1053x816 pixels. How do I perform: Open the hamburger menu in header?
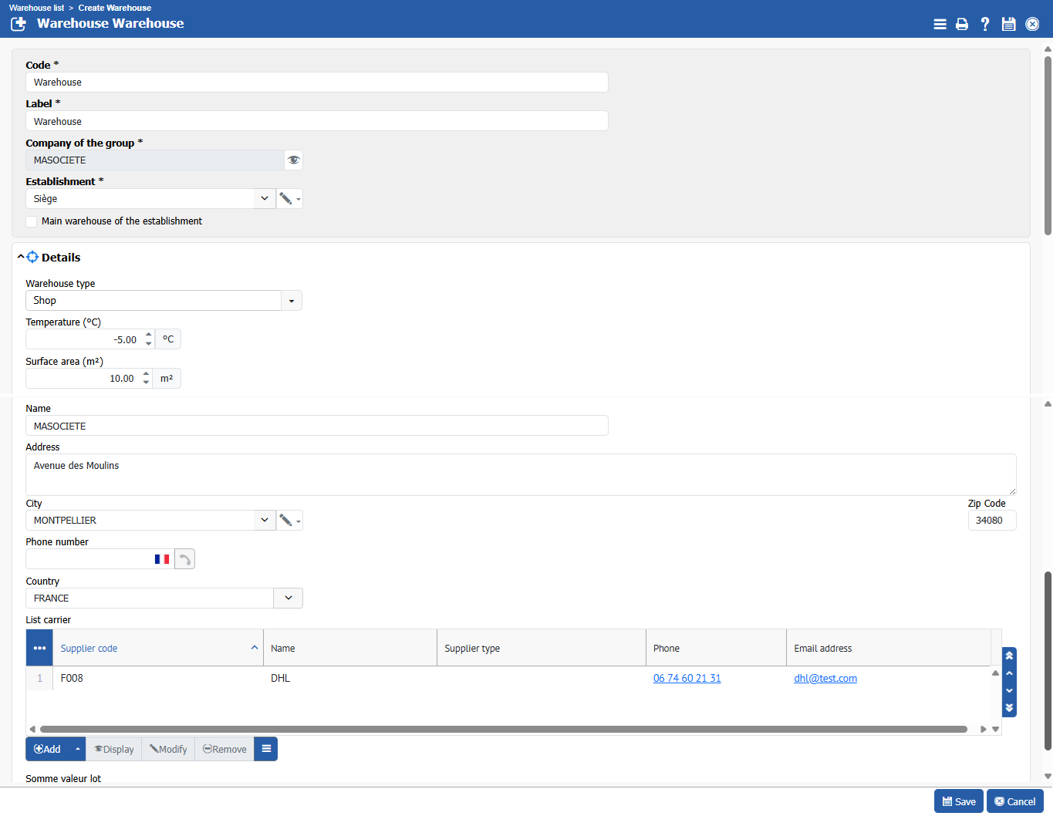[940, 24]
